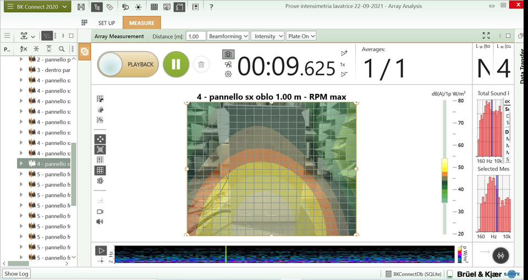Click the tag icon in top toolbar
Image resolution: width=528 pixels, height=280 pixels.
coord(110,7)
